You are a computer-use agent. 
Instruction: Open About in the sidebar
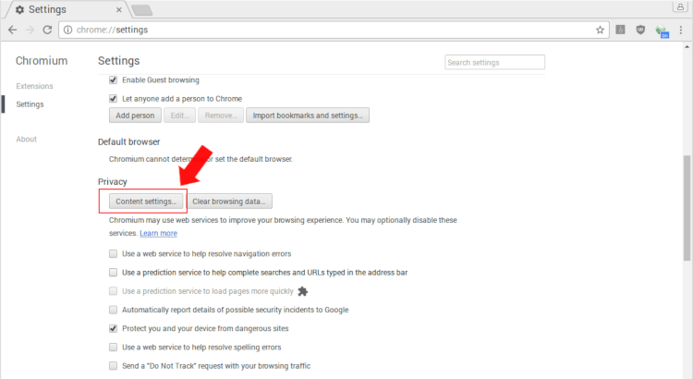tap(27, 139)
